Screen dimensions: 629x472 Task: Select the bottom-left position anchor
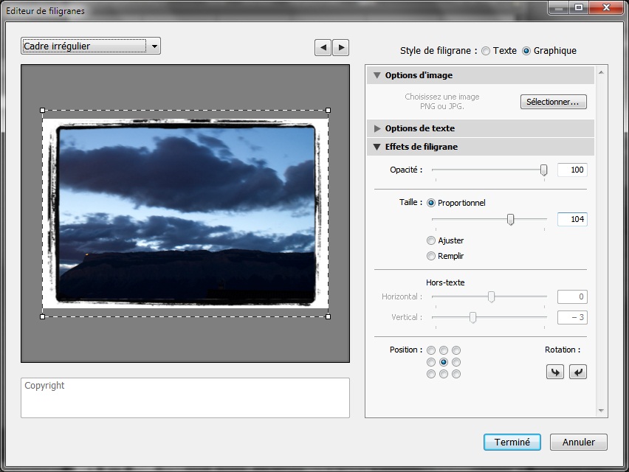431,374
